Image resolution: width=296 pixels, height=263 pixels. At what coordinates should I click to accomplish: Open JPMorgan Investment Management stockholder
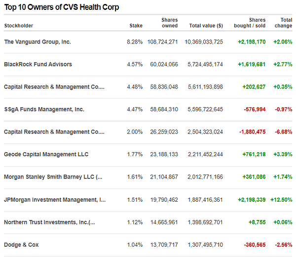pyautogui.click(x=55, y=200)
